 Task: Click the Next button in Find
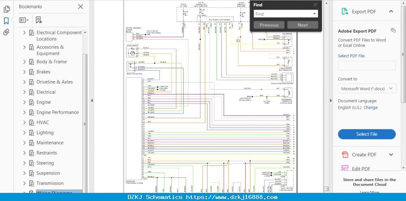pyautogui.click(x=303, y=25)
